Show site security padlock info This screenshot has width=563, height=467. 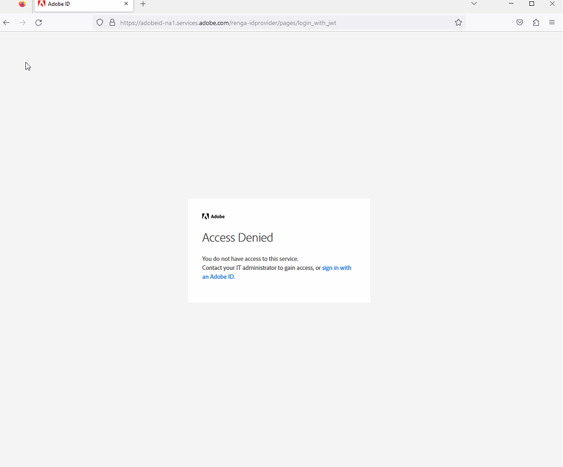[x=112, y=23]
